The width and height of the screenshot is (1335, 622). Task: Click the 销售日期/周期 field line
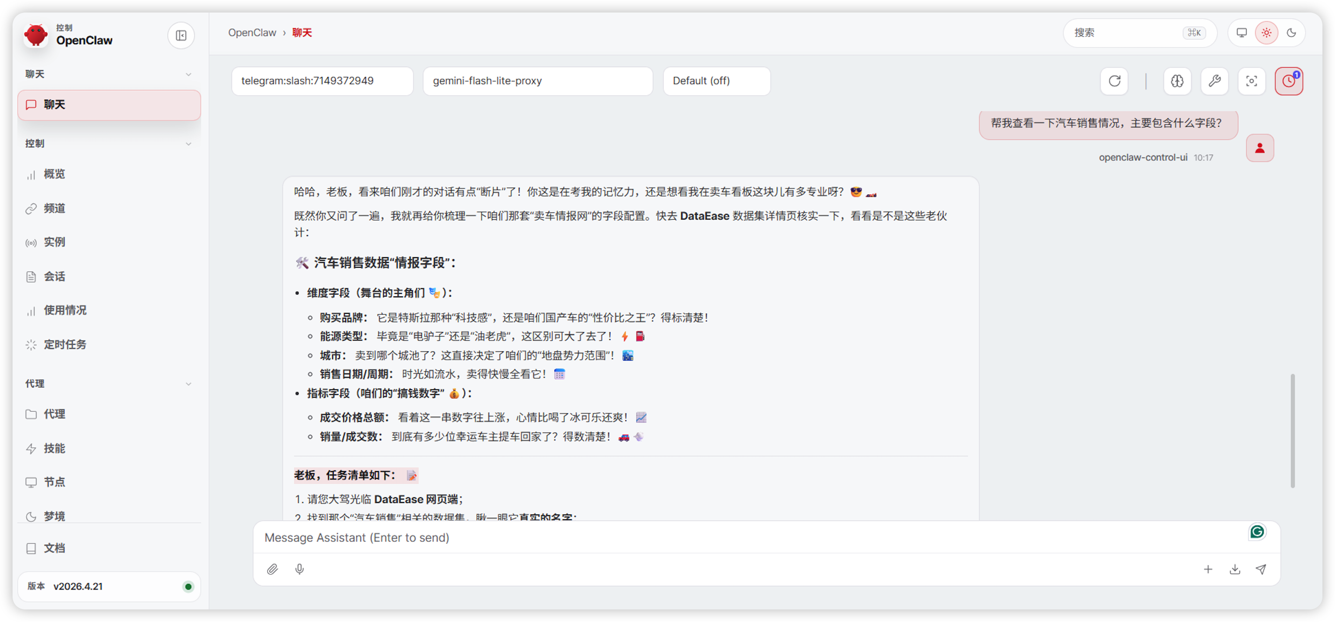(x=442, y=374)
